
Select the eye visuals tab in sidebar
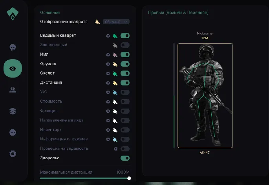coord(13,69)
